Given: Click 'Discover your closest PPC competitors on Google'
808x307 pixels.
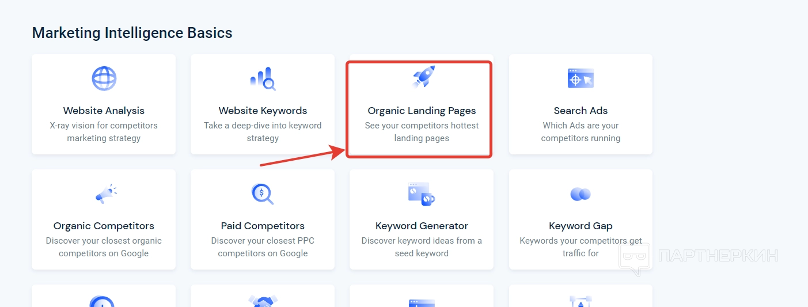Looking at the screenshot, I should (x=263, y=247).
